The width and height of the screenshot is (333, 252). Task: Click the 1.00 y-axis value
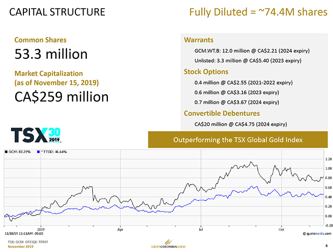pos(328,168)
